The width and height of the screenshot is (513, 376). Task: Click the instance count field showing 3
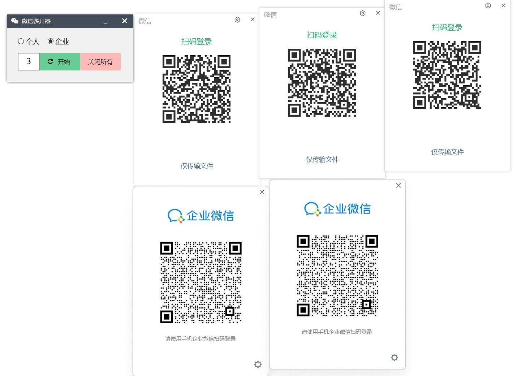click(x=29, y=61)
